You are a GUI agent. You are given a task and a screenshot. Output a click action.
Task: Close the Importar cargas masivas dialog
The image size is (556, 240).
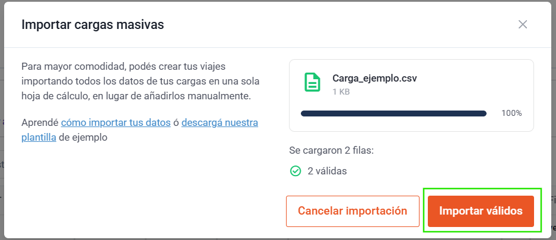(x=523, y=24)
